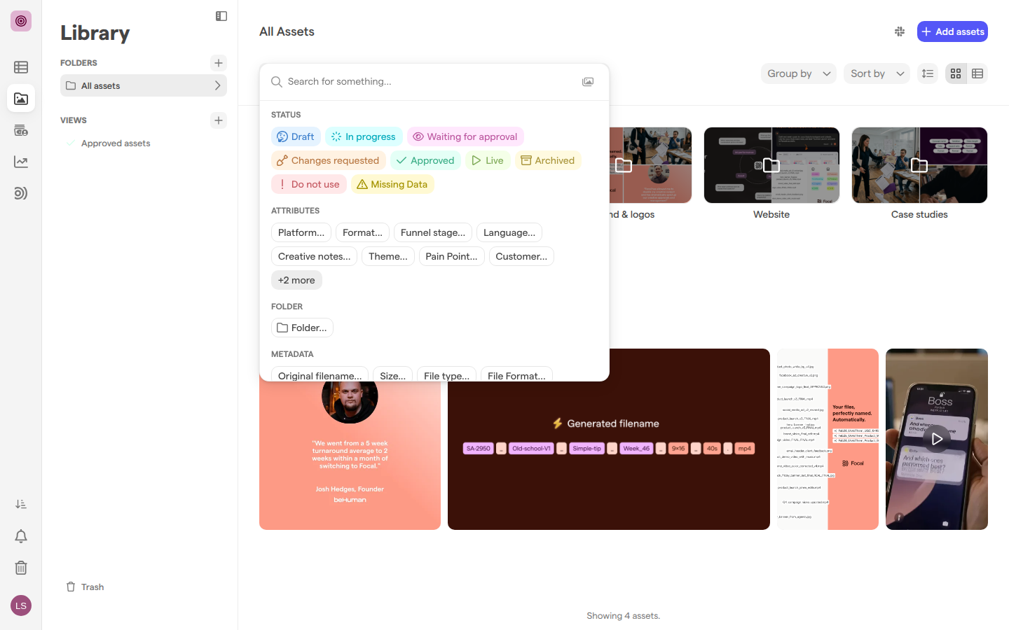Image resolution: width=1009 pixels, height=630 pixels.
Task: Open the table view icon in left rail
Action: tap(21, 67)
